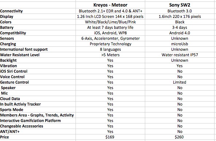Click the Connectivity row label
Screen dimensions: 216x141
11,11
